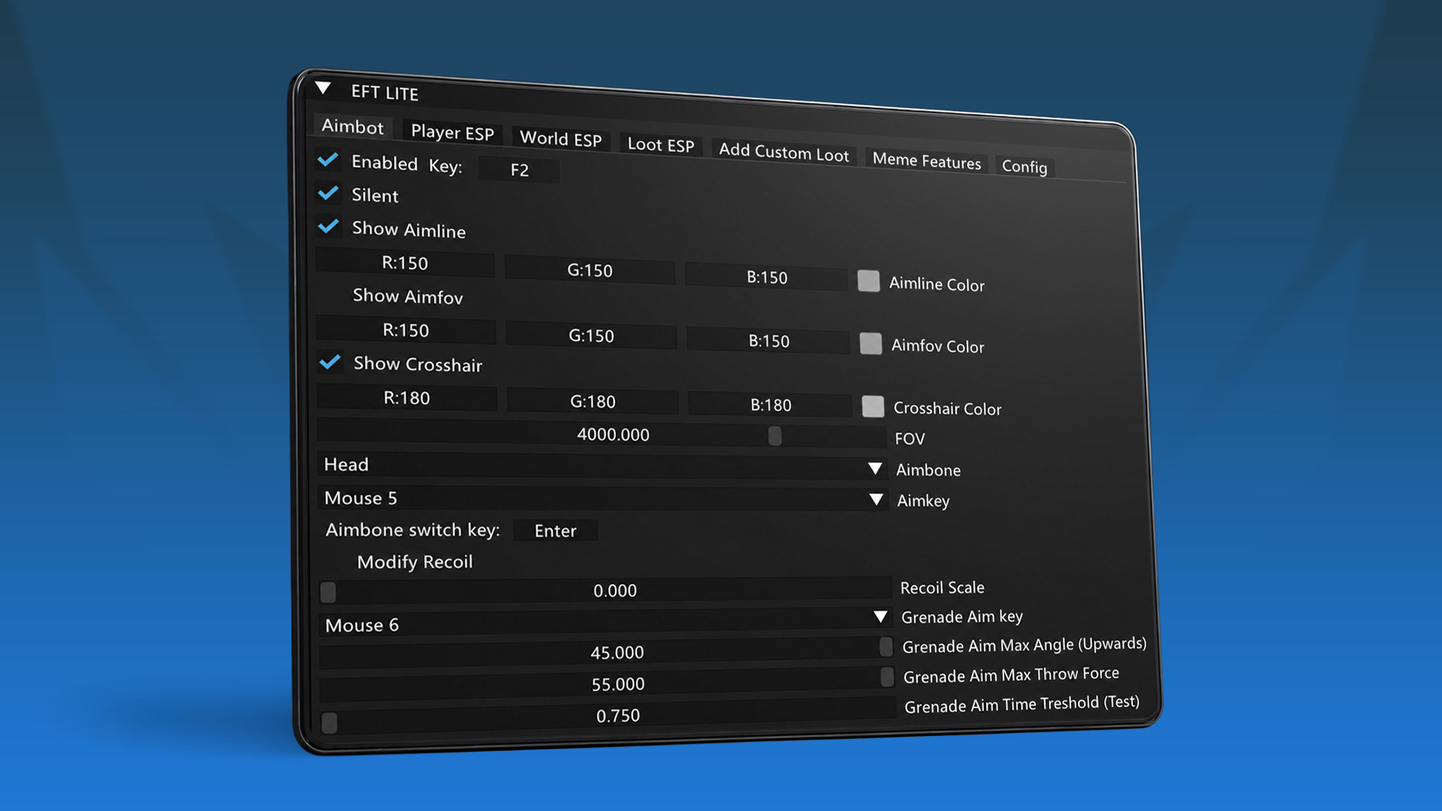Click Grenade Aim Time Treshold slider handle

coord(329,723)
